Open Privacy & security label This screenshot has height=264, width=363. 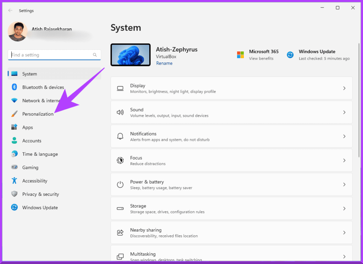40,194
